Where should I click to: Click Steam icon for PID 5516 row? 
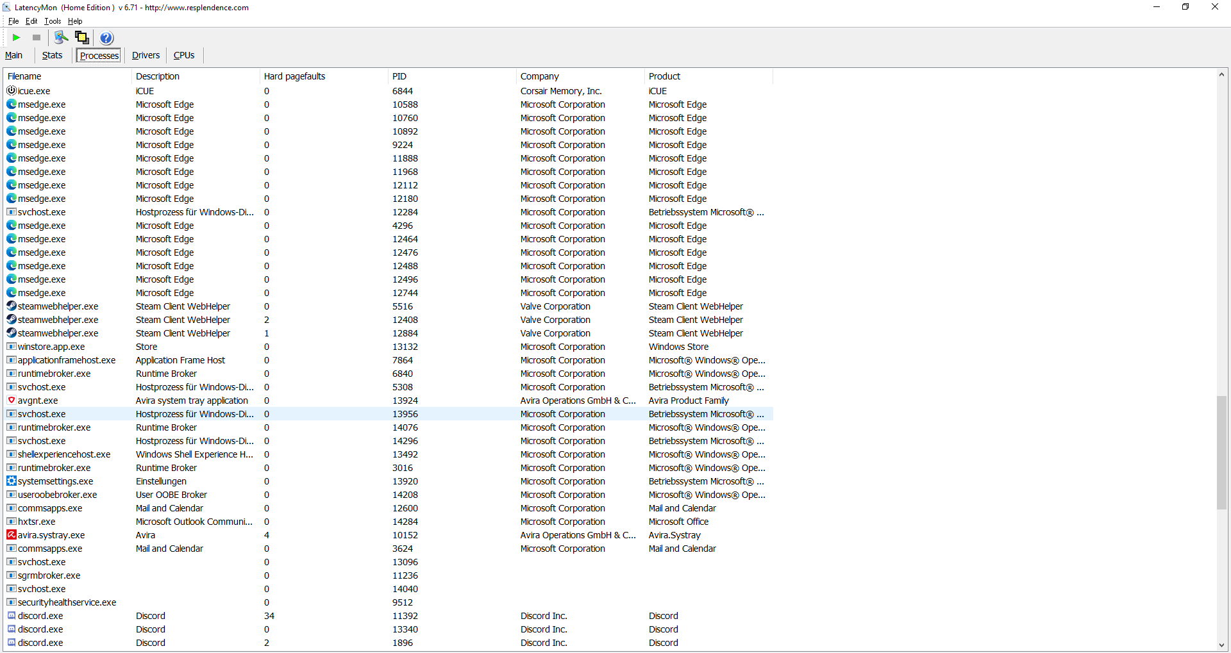[12, 306]
